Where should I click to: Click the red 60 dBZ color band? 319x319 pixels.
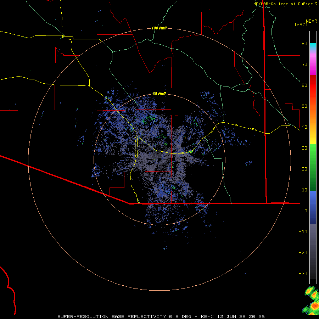tap(313, 85)
